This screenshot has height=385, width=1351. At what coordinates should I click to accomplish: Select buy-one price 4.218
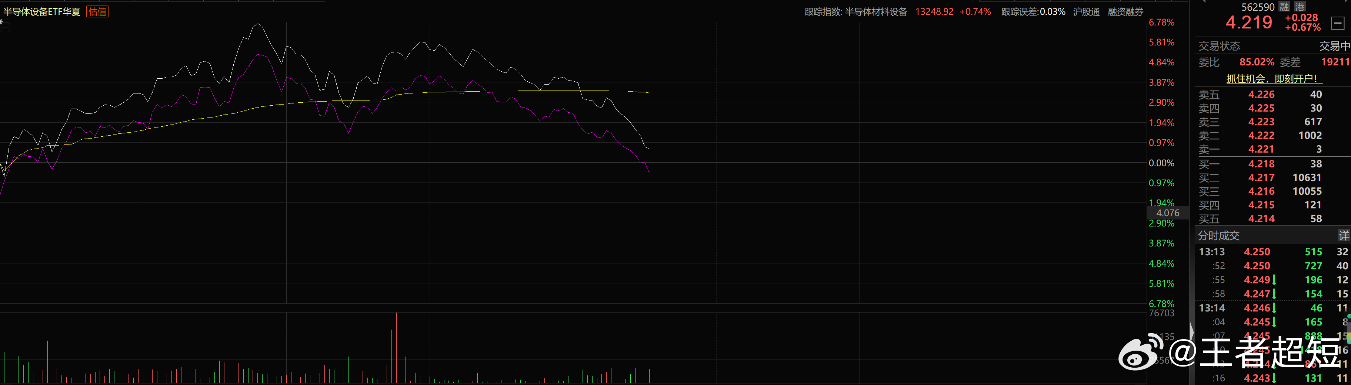tap(1261, 164)
